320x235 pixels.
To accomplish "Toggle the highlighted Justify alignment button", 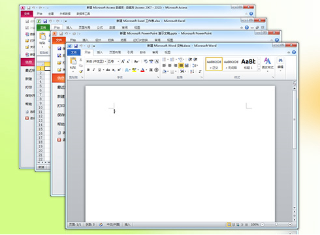I will coord(181,65).
